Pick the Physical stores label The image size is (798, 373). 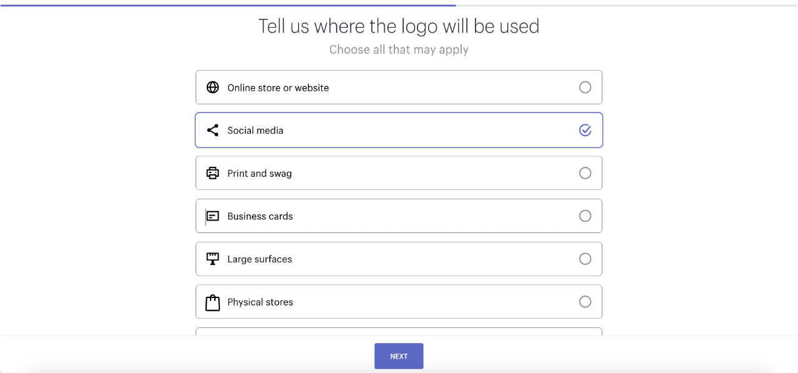260,302
